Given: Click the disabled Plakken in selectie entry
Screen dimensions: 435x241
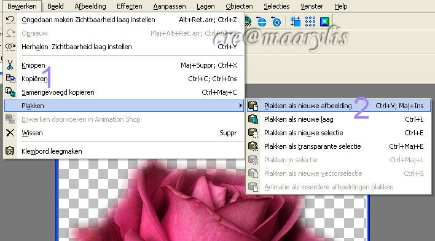Looking at the screenshot, I should pyautogui.click(x=339, y=160).
